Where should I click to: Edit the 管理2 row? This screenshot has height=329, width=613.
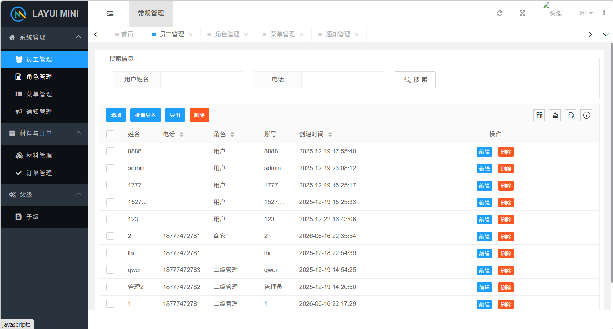click(484, 287)
